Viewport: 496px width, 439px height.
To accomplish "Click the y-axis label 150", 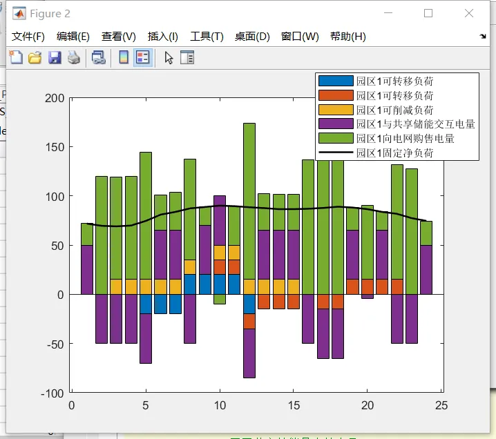I will 55,147.
